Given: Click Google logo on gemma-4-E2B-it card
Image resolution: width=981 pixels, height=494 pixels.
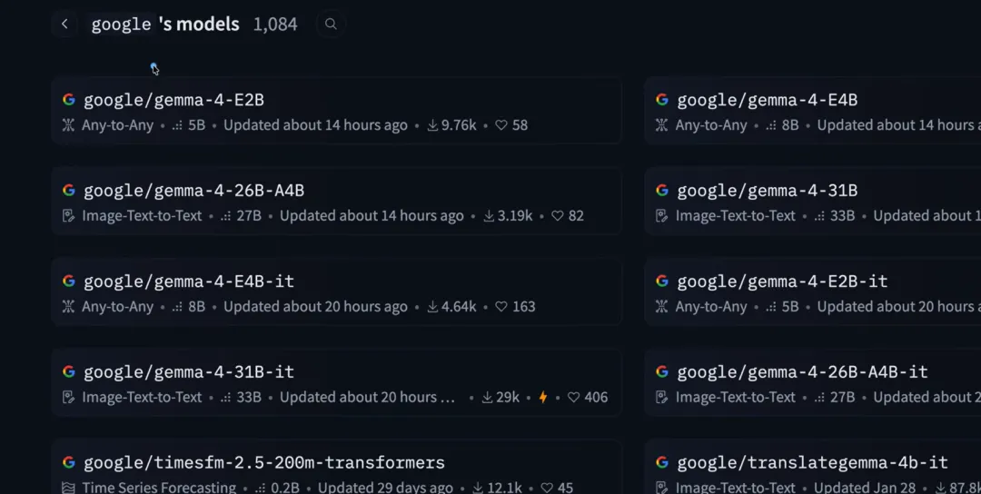Looking at the screenshot, I should click(662, 281).
